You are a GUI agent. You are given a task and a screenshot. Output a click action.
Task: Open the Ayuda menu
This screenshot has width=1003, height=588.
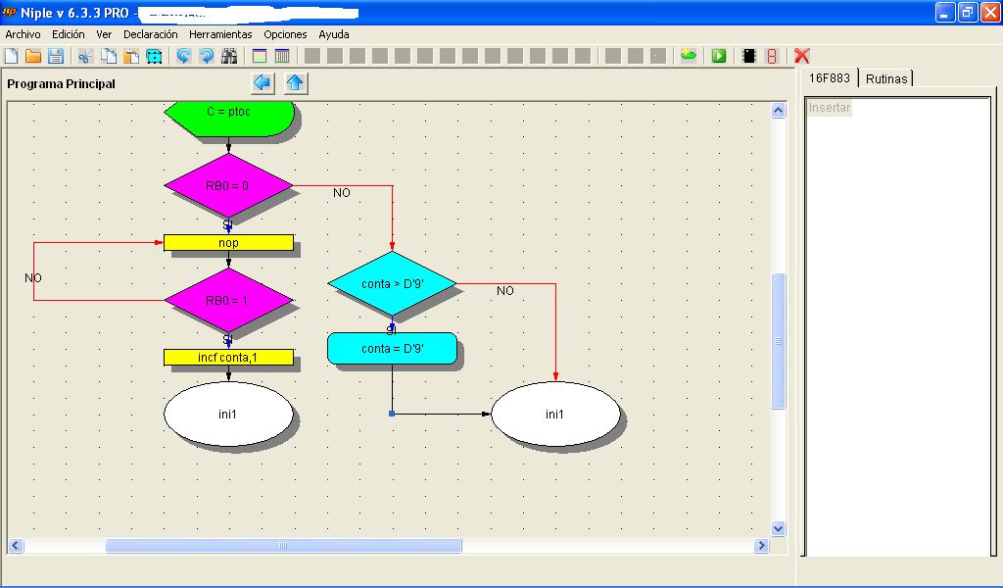[x=334, y=34]
